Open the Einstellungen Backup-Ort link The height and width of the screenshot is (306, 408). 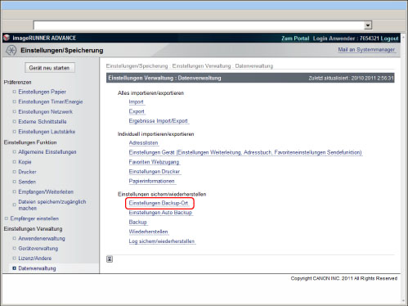[x=159, y=203]
